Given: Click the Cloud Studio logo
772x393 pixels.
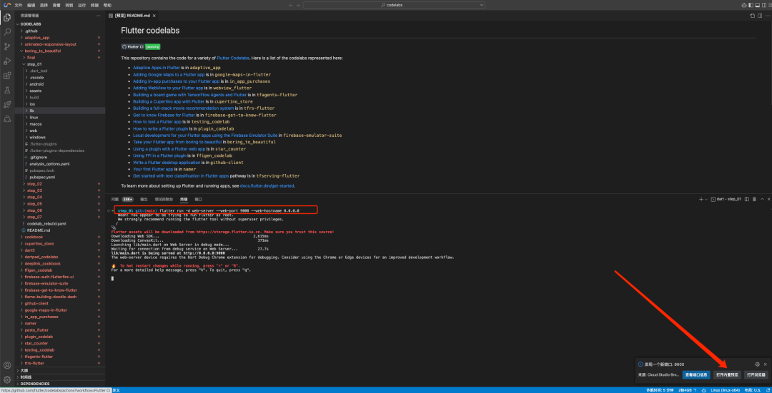Looking at the screenshot, I should [x=7, y=5].
